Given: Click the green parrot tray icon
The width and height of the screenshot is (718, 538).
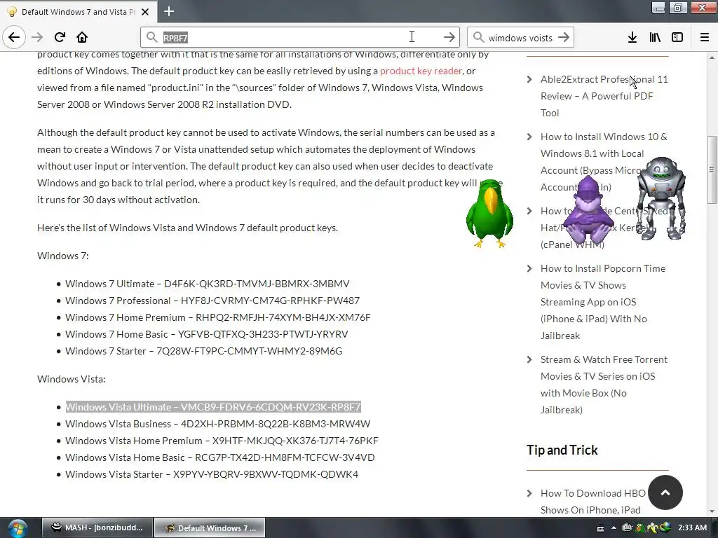Looking at the screenshot, I should tap(640, 527).
